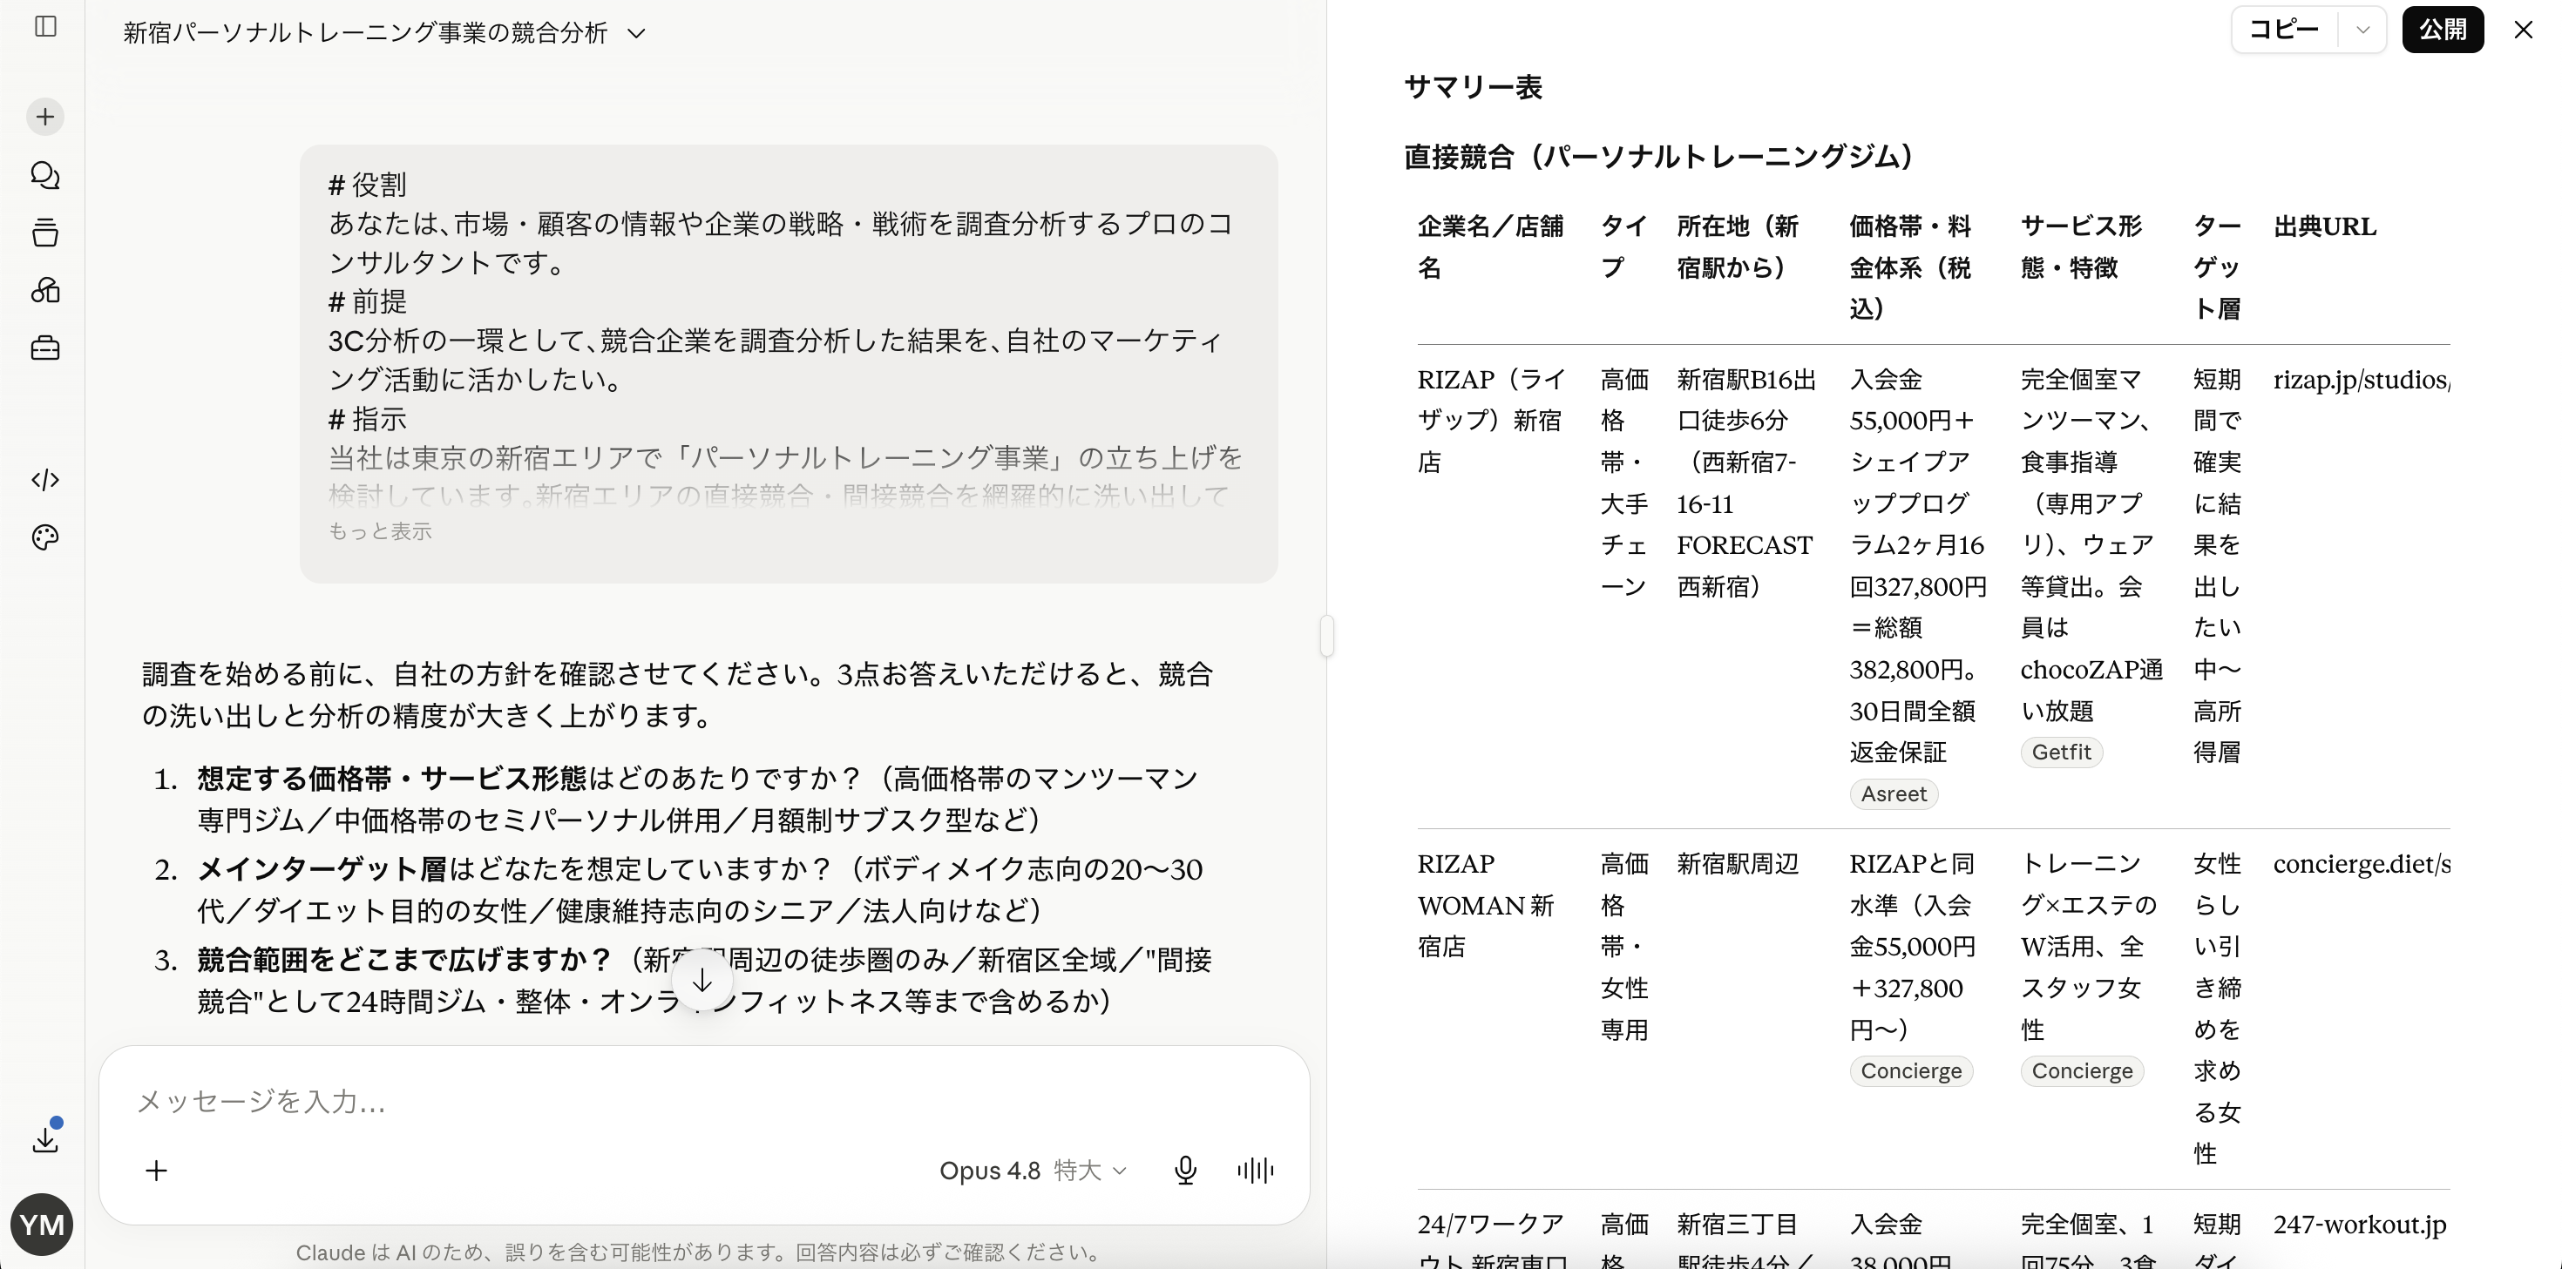This screenshot has width=2562, height=1269.
Task: Click the 直接競合 section heading
Action: [x=1659, y=156]
